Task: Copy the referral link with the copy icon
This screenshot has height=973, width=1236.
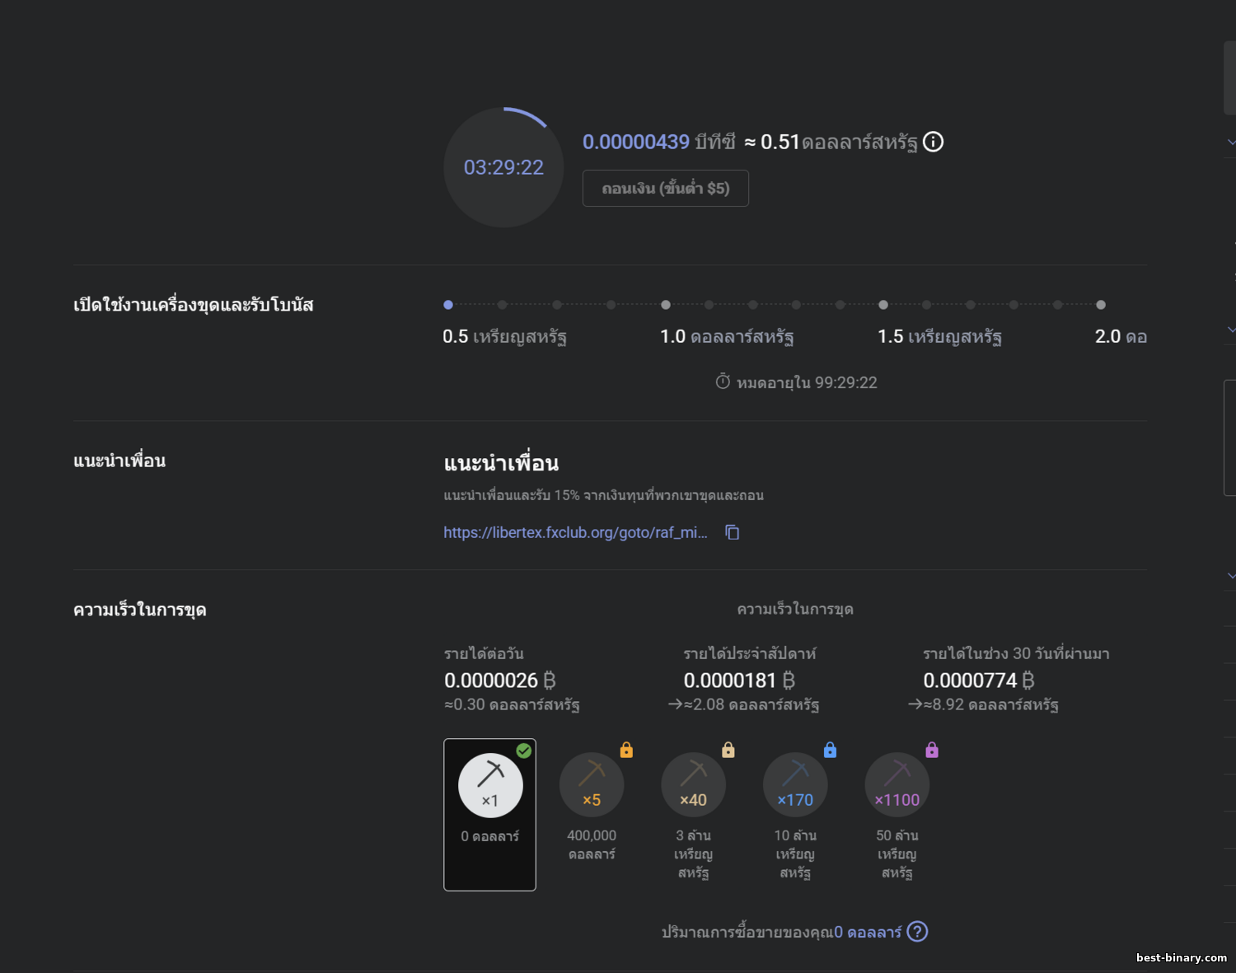Action: pyautogui.click(x=732, y=532)
